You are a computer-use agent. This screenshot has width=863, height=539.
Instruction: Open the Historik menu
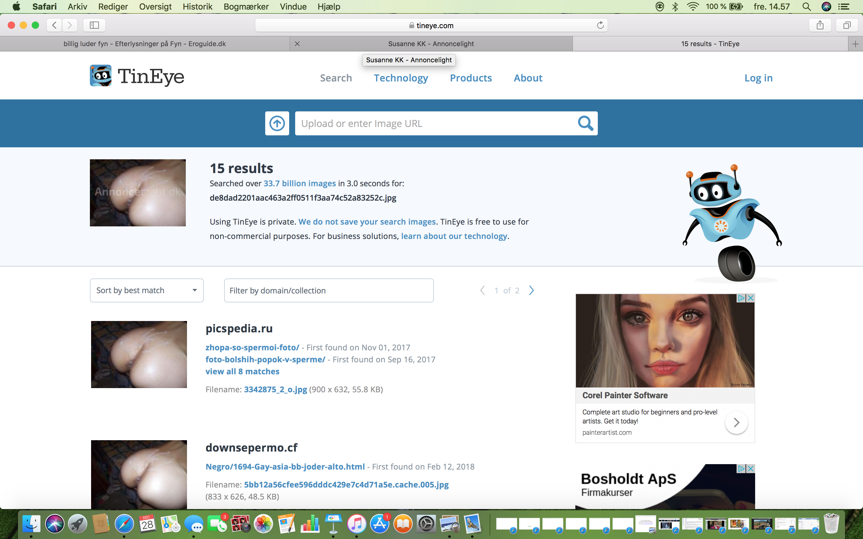coord(197,6)
